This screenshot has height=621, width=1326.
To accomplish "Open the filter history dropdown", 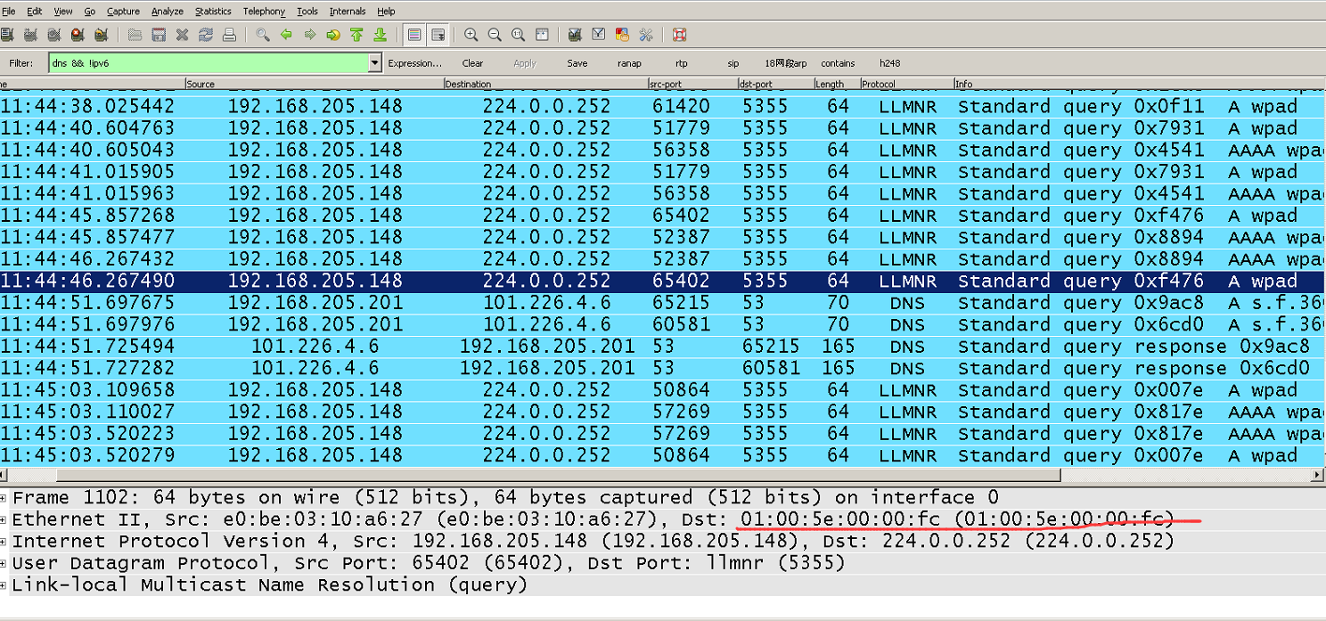I will click(x=375, y=63).
